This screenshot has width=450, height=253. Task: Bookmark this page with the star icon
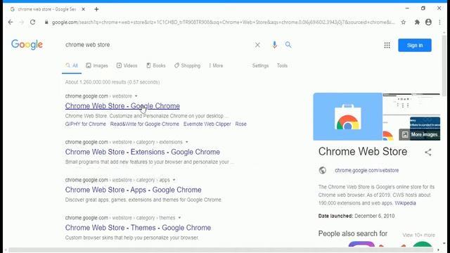tap(403, 22)
